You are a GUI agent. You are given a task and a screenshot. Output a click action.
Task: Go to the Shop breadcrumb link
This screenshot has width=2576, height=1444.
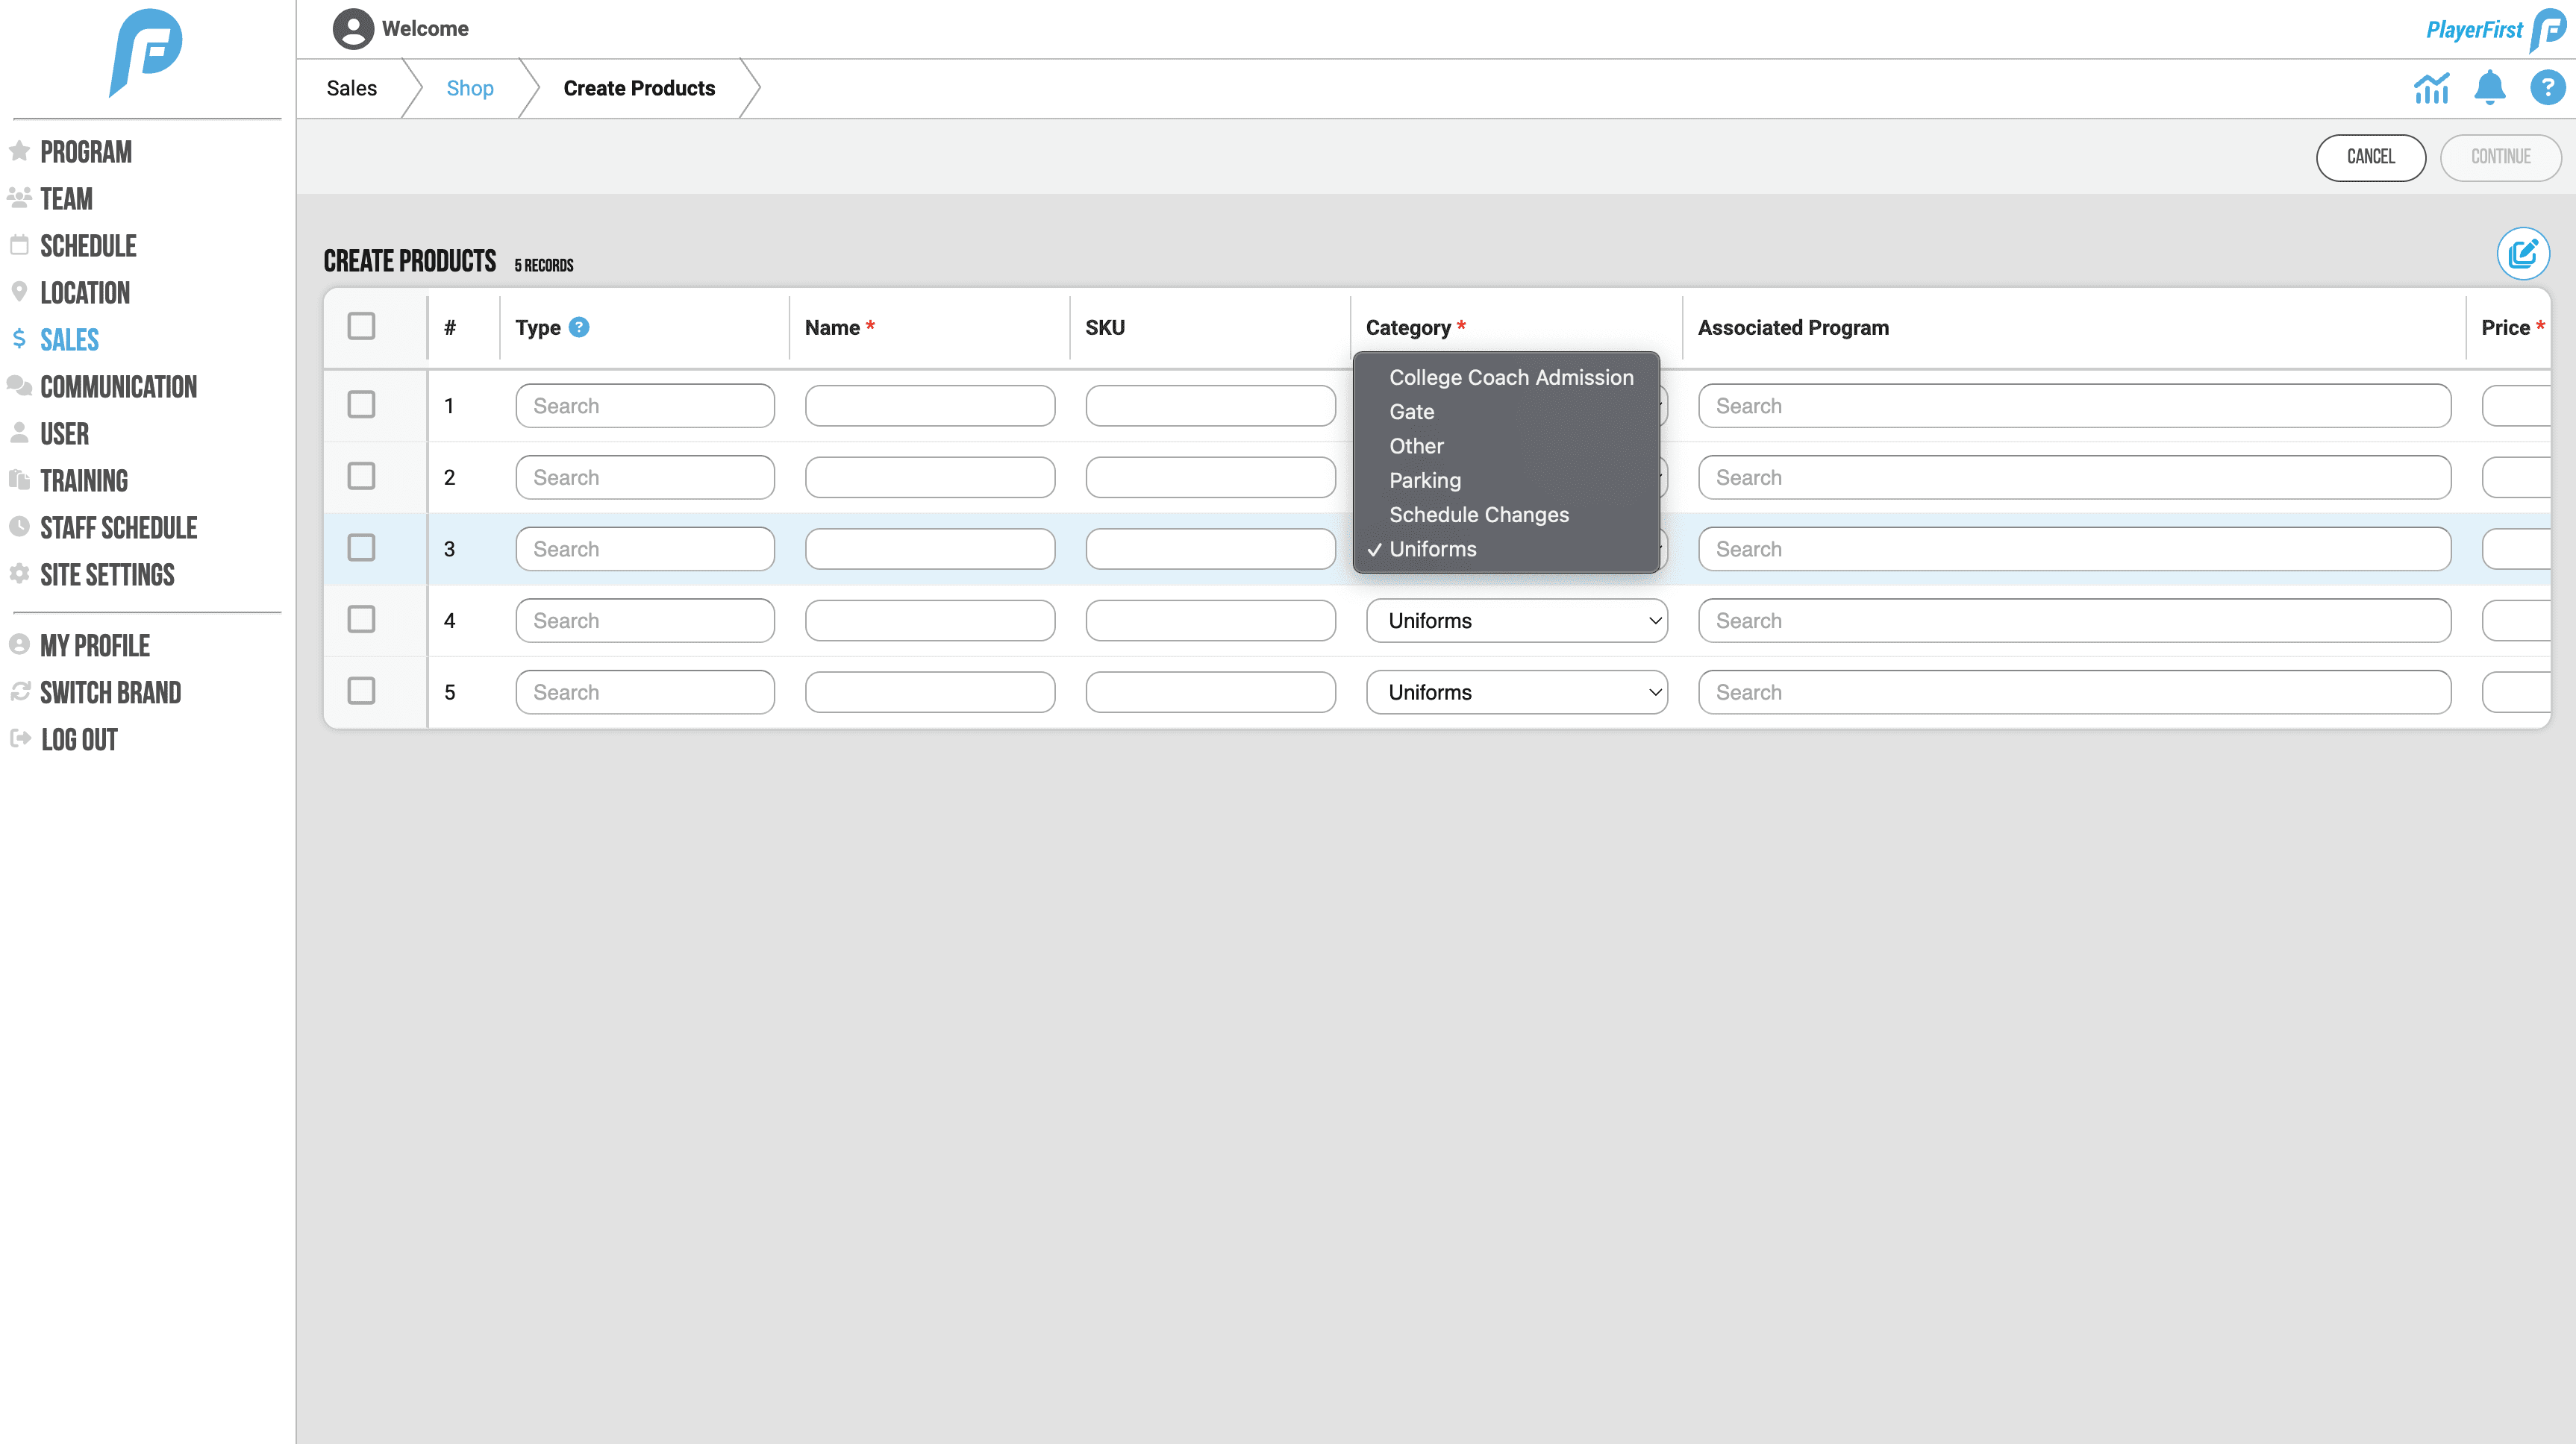point(469,88)
